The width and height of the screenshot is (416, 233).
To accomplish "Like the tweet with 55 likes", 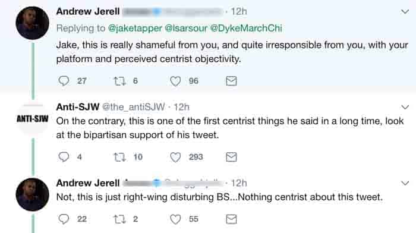I will [x=175, y=219].
